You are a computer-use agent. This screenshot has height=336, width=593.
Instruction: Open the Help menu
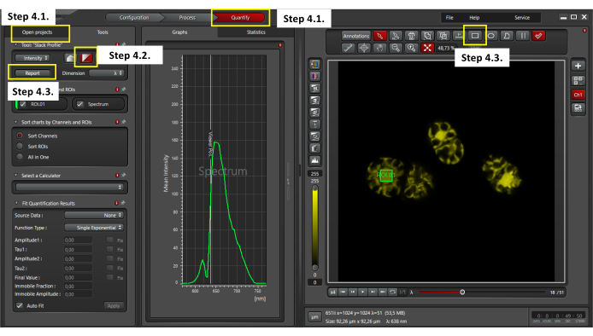(x=474, y=17)
